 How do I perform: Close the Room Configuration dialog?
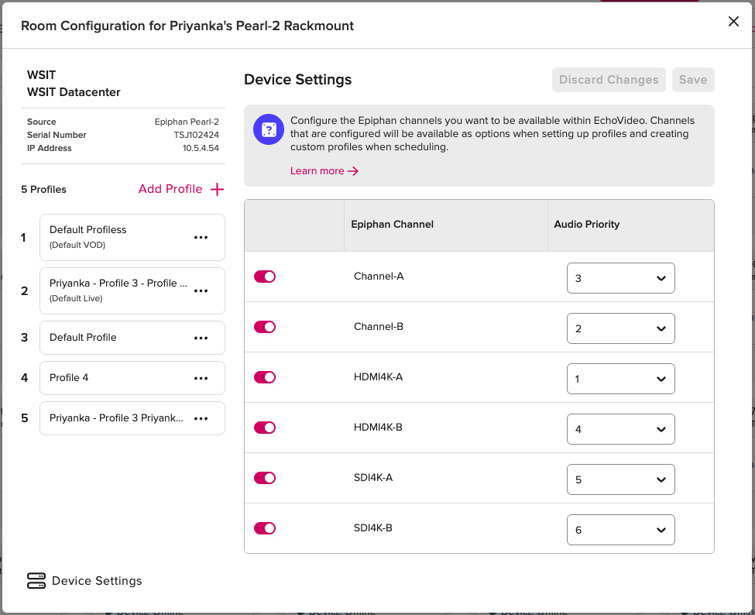pyautogui.click(x=733, y=21)
